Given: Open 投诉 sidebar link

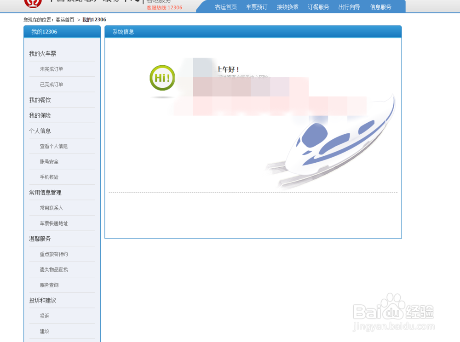Looking at the screenshot, I should tap(45, 316).
